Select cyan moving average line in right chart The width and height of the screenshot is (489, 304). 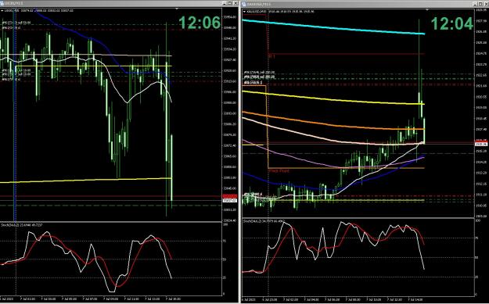pyautogui.click(x=333, y=27)
